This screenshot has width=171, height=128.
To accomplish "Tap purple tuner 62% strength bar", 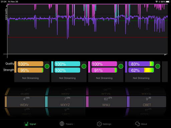I will click(141, 70).
